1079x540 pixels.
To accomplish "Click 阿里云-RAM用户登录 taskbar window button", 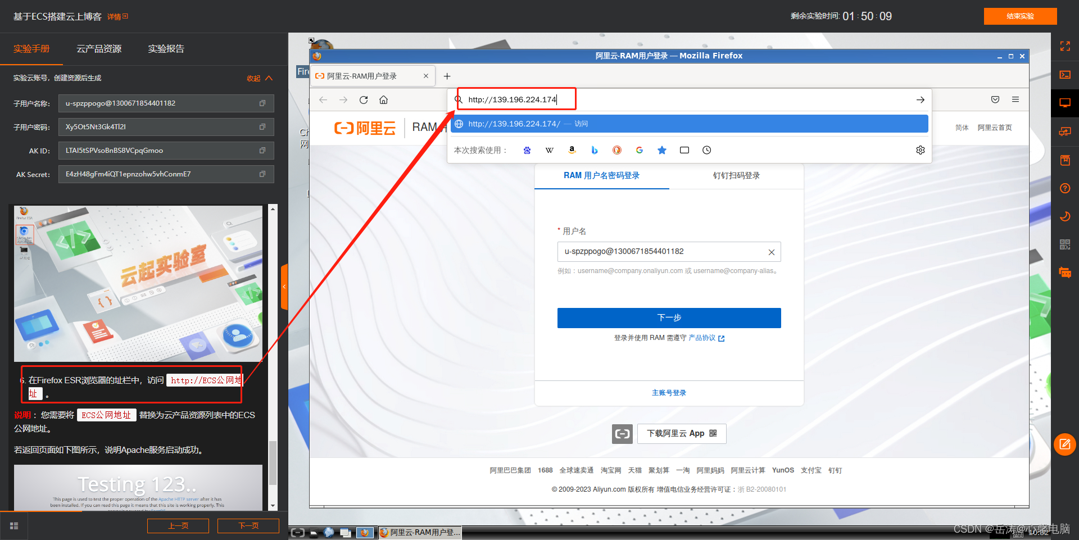I will [420, 532].
